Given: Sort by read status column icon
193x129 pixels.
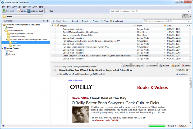Looking at the screenshot, I should coord(135,25).
